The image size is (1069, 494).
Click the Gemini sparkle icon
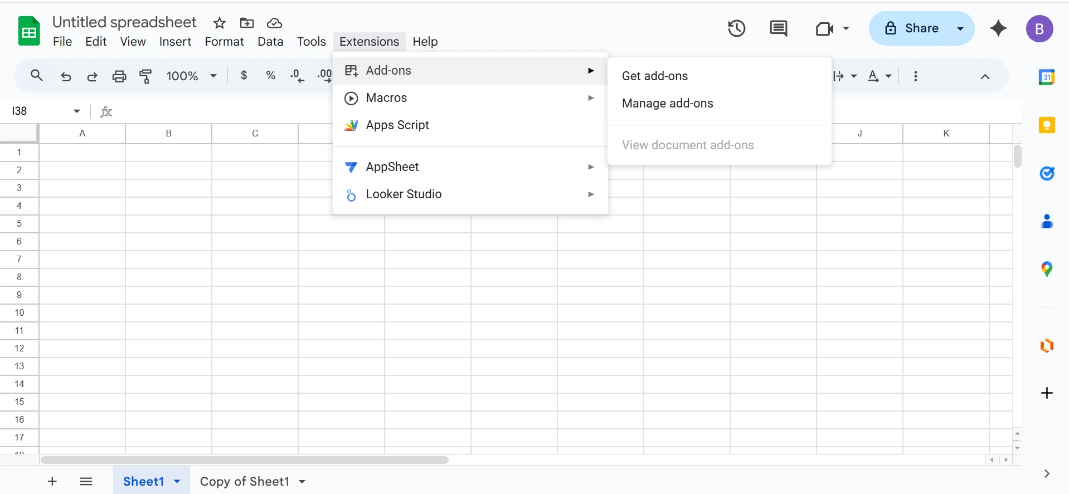click(998, 28)
